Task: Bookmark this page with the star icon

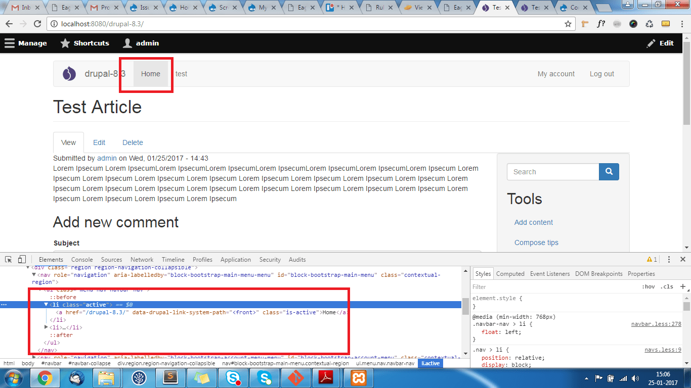Action: 568,24
